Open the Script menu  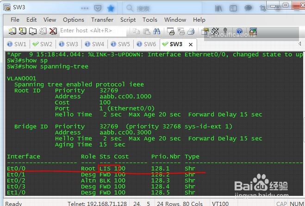point(128,19)
